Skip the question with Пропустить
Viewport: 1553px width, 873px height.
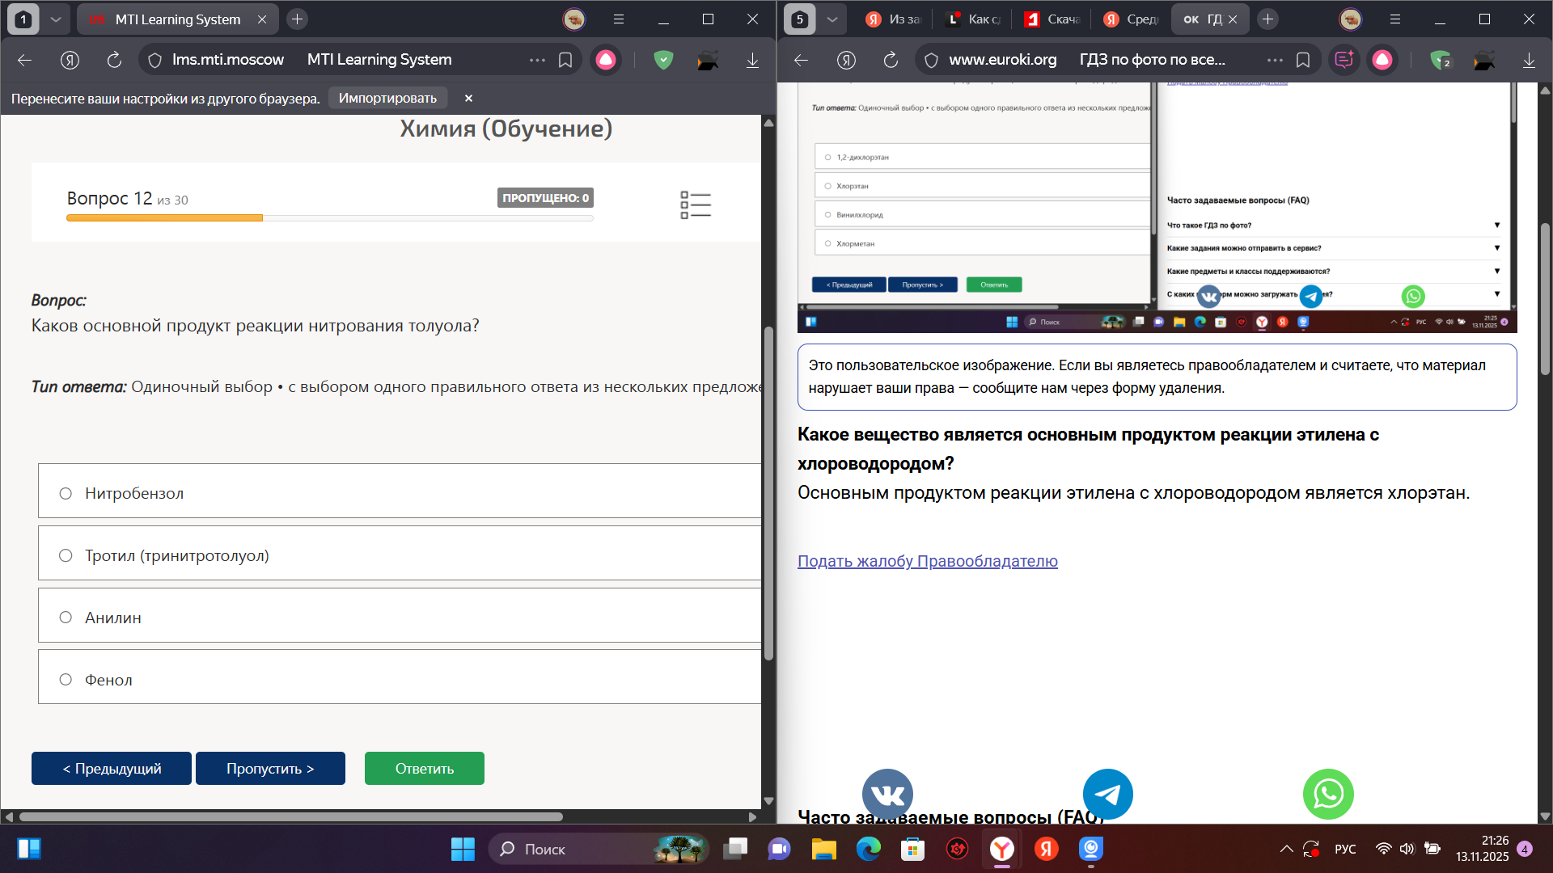coord(270,768)
